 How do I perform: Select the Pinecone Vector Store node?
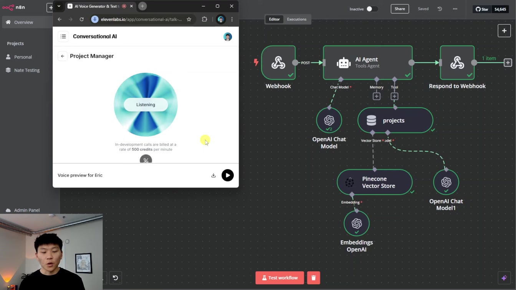(375, 182)
